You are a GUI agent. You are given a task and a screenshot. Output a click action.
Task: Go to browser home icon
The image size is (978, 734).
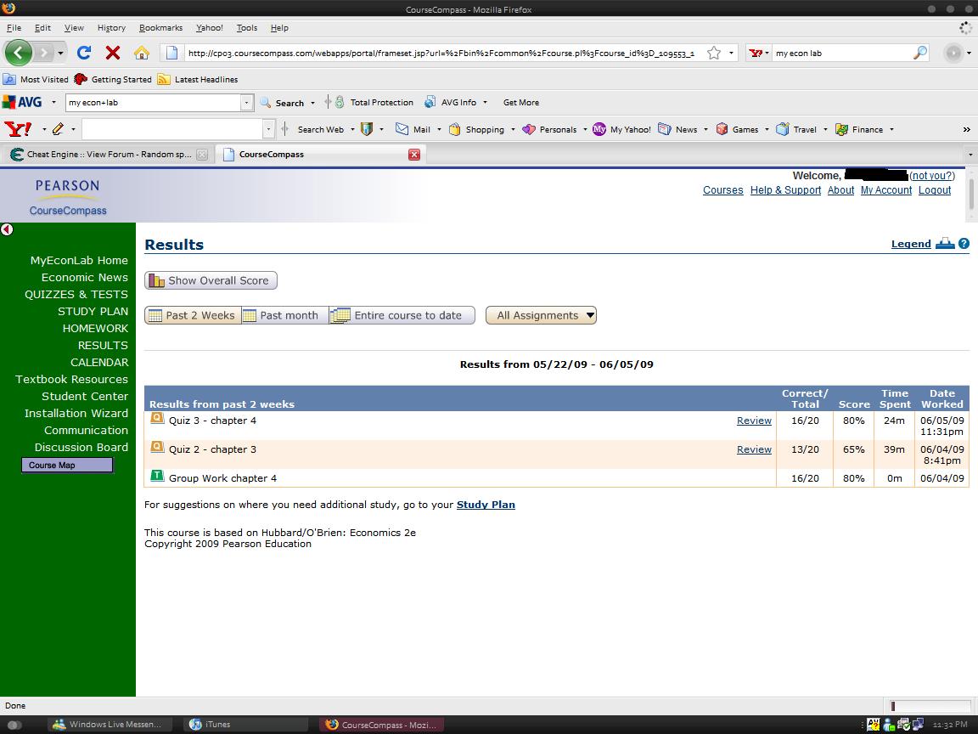142,53
